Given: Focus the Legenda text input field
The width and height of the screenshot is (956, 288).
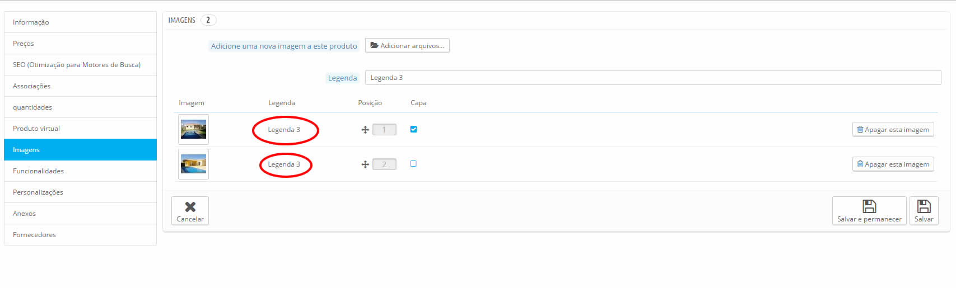Looking at the screenshot, I should (x=653, y=78).
